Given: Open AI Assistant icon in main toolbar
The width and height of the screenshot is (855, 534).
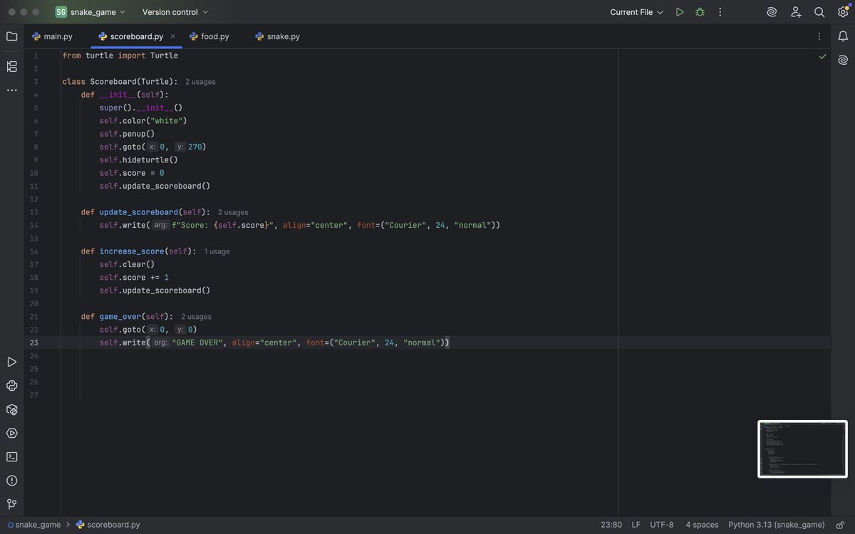Looking at the screenshot, I should pyautogui.click(x=772, y=12).
